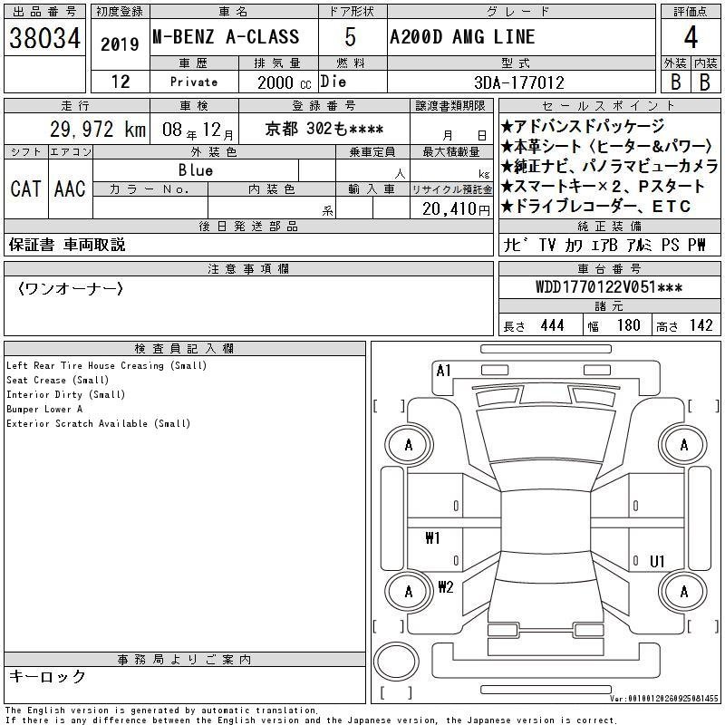
Task: Select the recycle fee 20,410円
Action: 456,209
